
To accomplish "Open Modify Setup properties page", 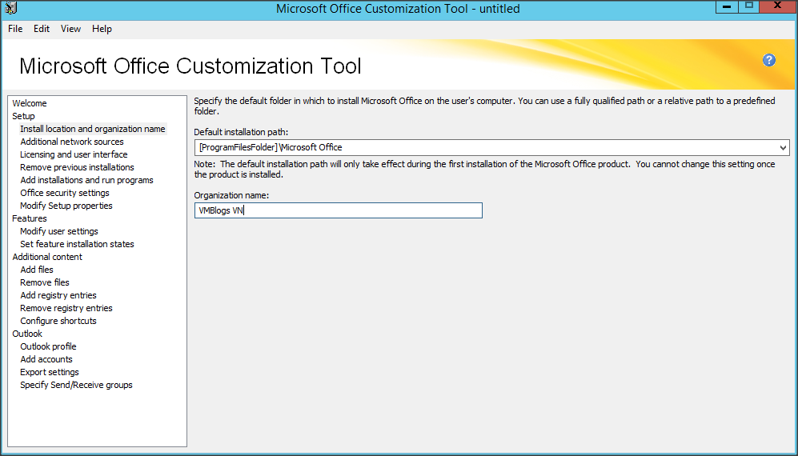I will pos(66,206).
